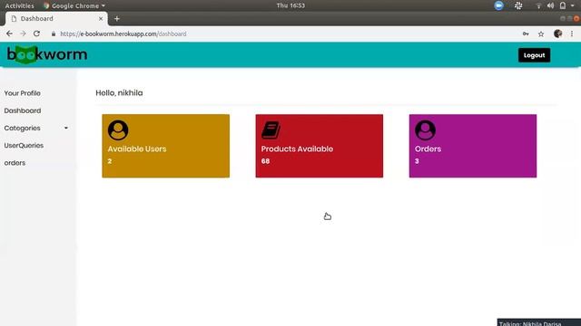581x326 pixels.
Task: Click the Products Available book icon
Action: point(271,130)
